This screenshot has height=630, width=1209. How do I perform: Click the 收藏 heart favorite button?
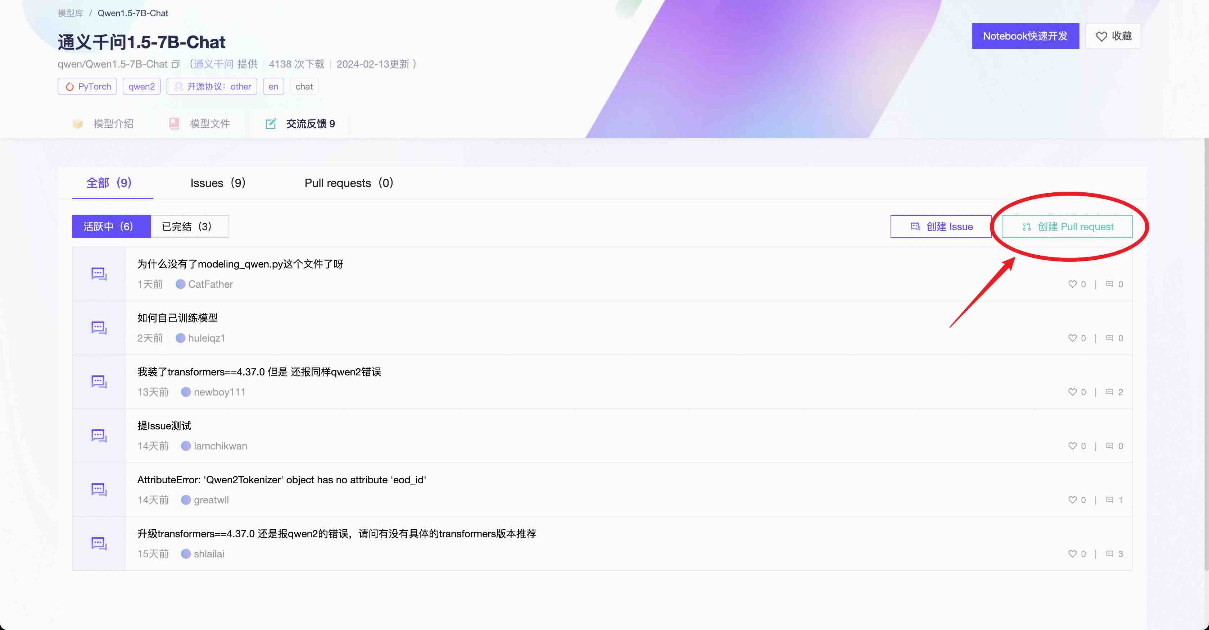coord(1113,36)
